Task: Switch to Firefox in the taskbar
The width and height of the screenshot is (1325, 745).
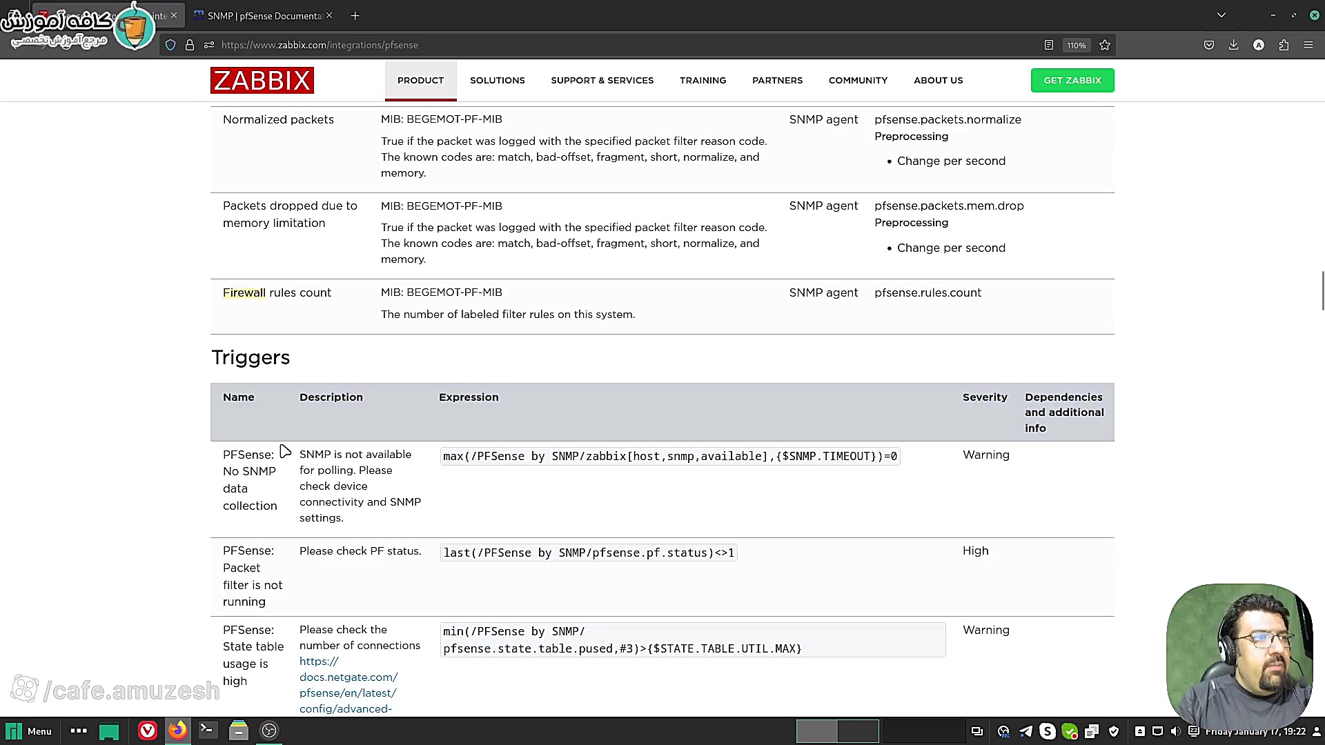Action: tap(177, 731)
